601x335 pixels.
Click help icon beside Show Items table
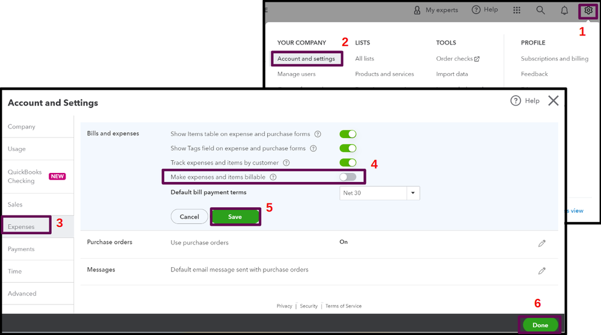(x=318, y=134)
